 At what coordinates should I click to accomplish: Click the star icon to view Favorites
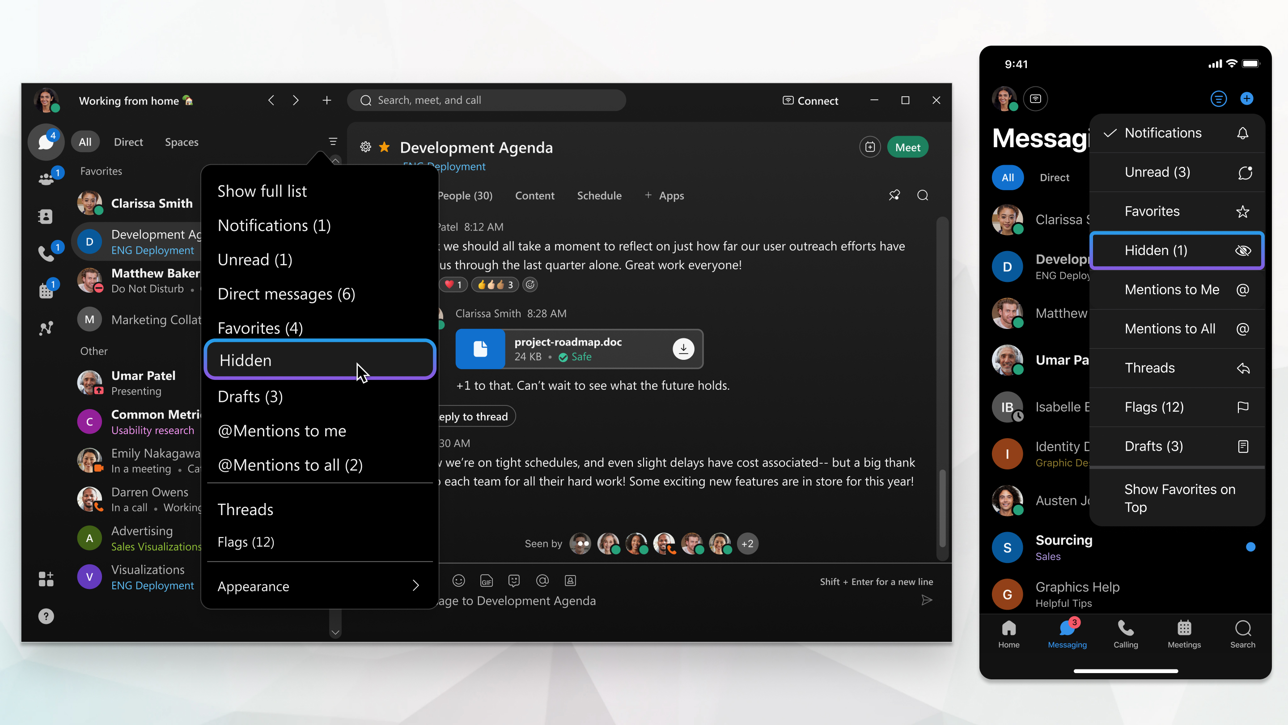click(1244, 211)
